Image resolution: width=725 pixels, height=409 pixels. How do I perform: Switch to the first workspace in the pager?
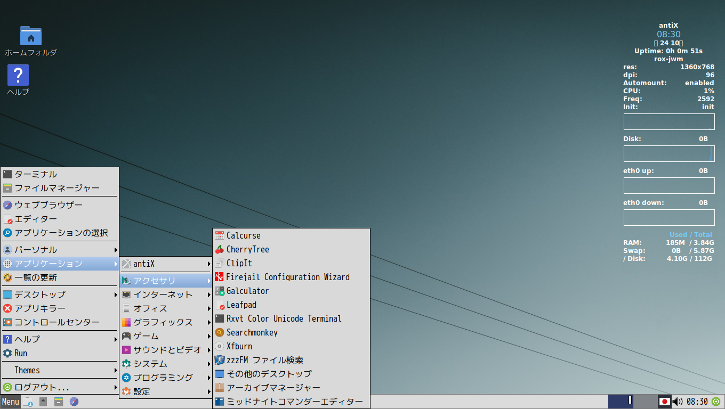point(621,402)
